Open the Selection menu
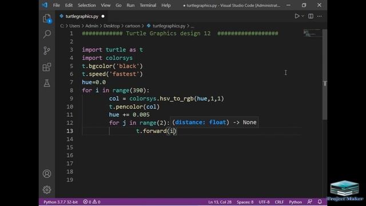The image size is (366, 206). (86, 5)
